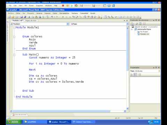Open the Main method dropdown
167x125 pixels.
click(x=127, y=24)
